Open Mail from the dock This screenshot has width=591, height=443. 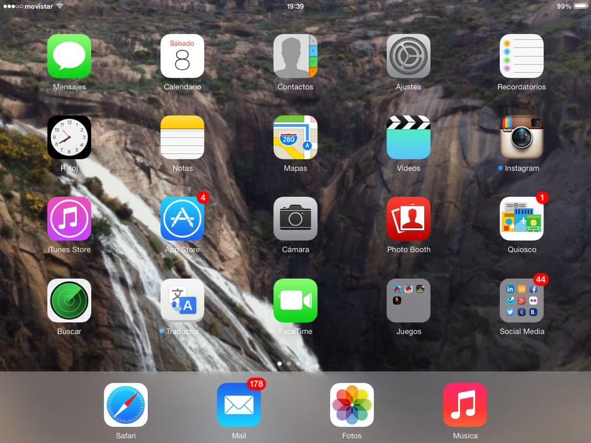[x=239, y=405]
